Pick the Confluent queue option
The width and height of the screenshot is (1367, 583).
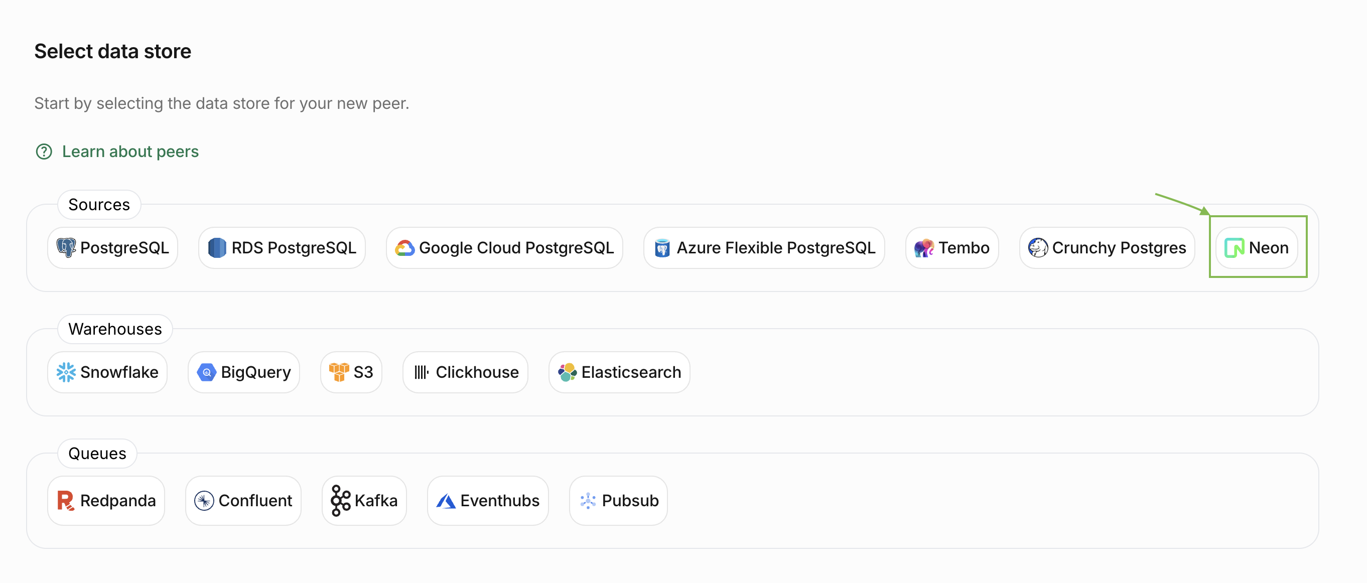(243, 500)
